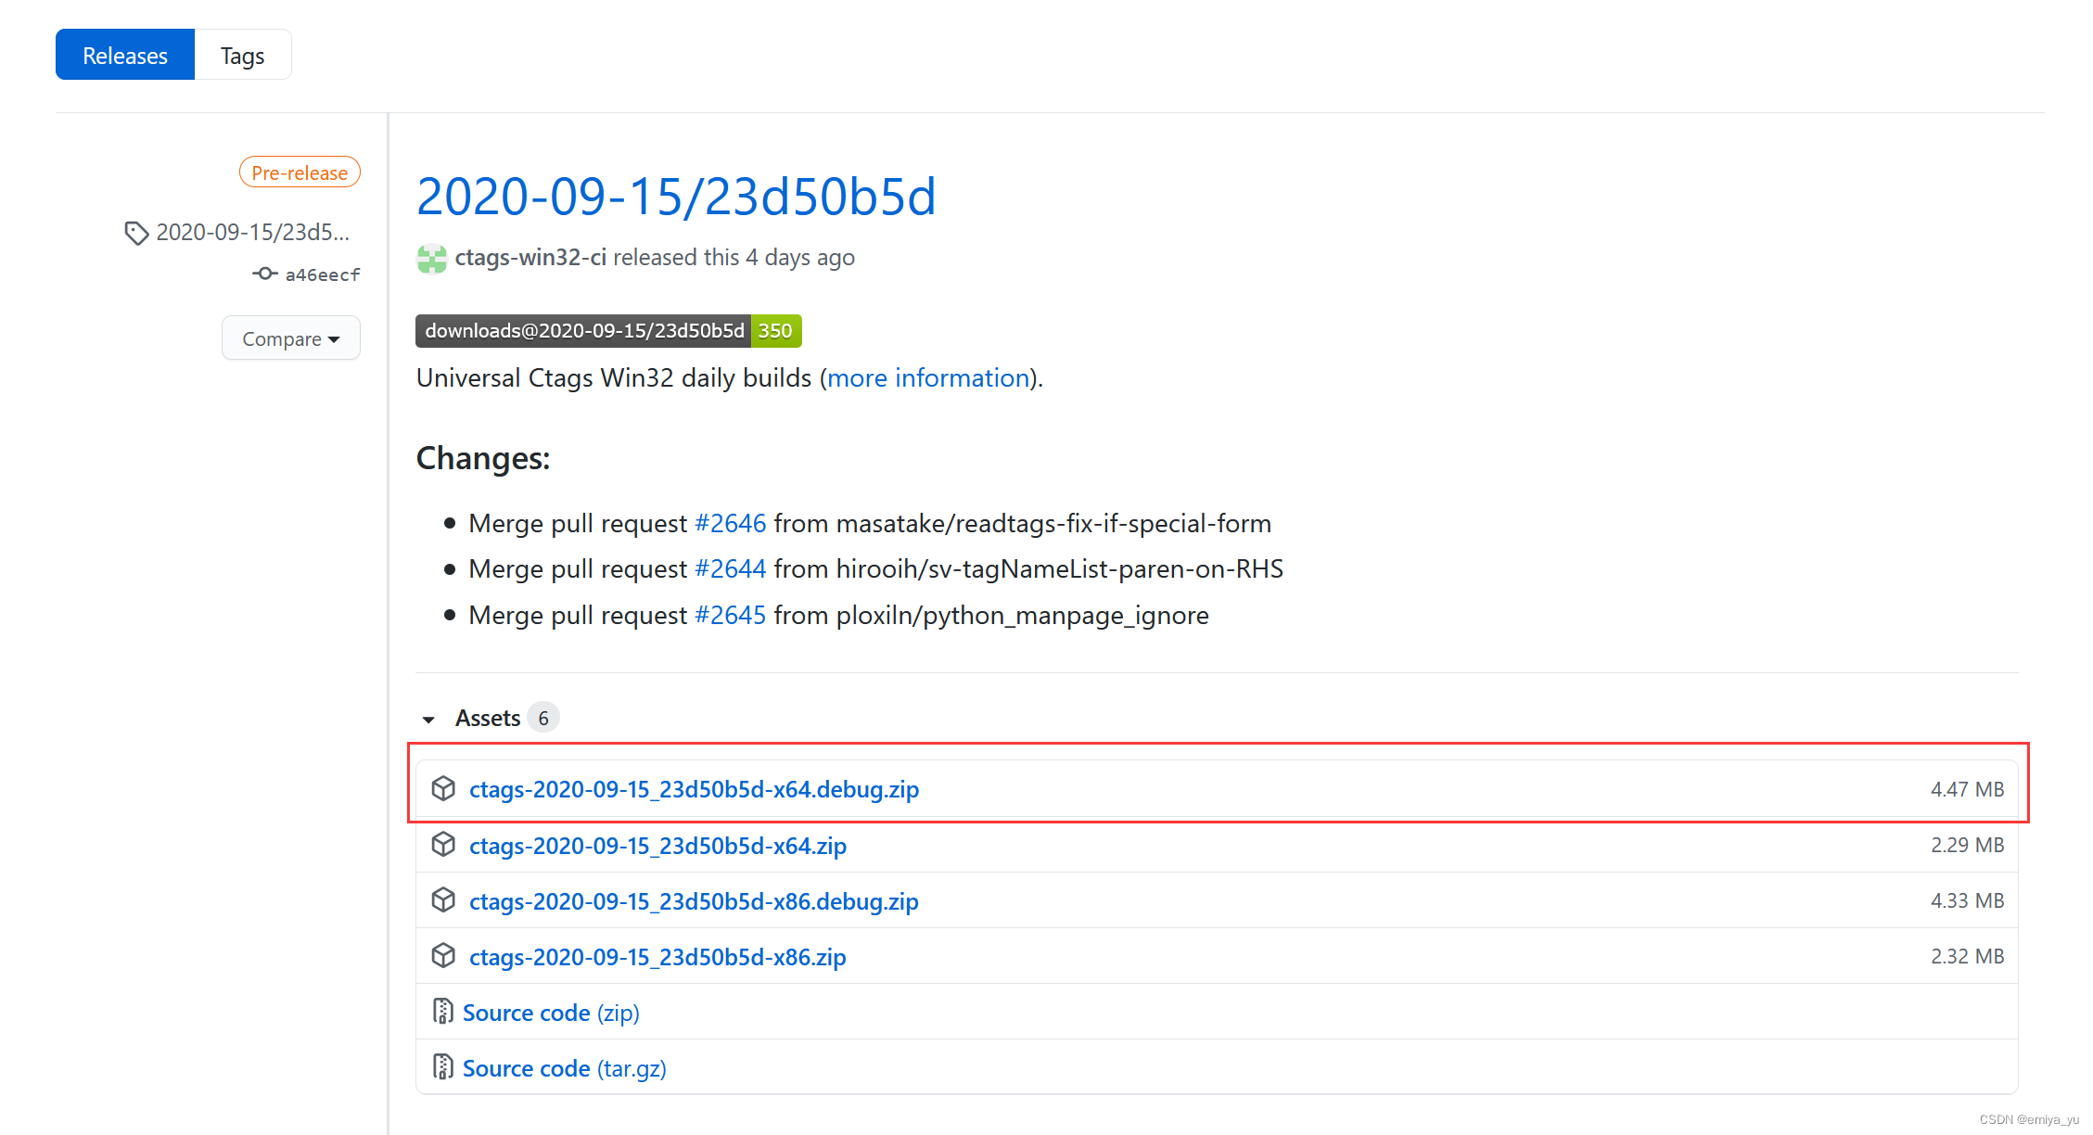The height and width of the screenshot is (1135, 2093).
Task: Collapse the Assets section triangle
Action: (428, 720)
